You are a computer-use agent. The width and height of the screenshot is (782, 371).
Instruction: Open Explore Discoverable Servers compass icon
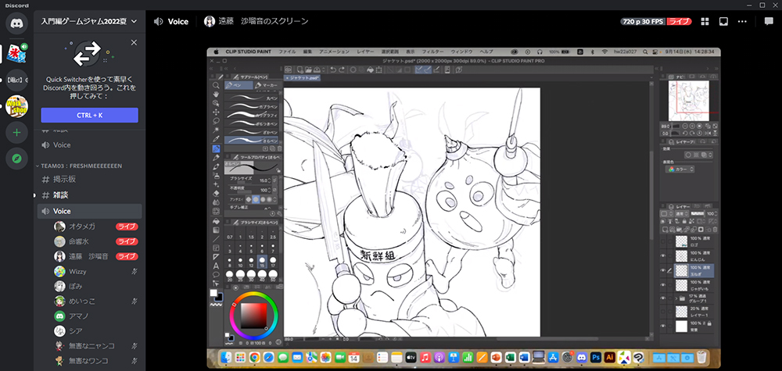16,159
